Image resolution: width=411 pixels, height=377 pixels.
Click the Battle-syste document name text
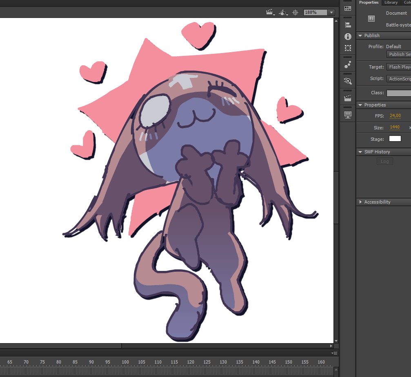coord(398,25)
